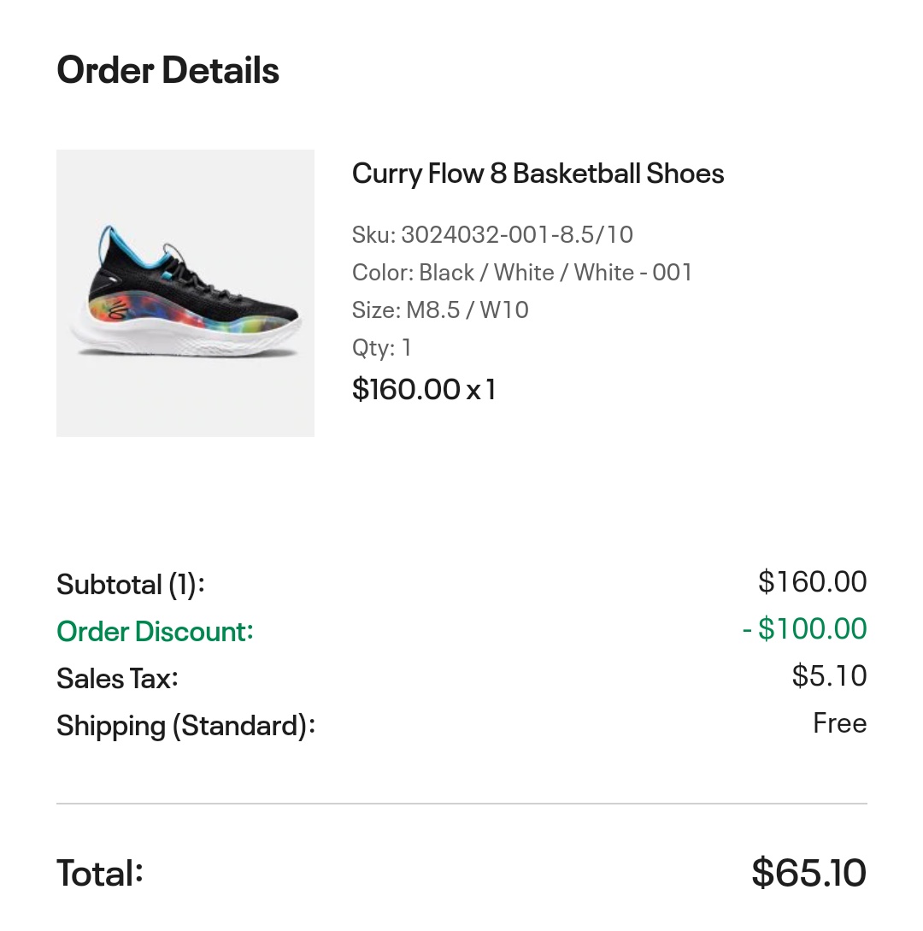Click the green Order Discount label
The width and height of the screenshot is (923, 931).
(155, 632)
